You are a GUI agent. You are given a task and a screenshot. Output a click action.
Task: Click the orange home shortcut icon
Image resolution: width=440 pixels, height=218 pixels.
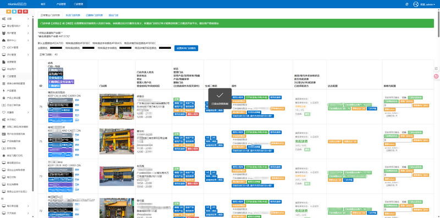coord(8,11)
